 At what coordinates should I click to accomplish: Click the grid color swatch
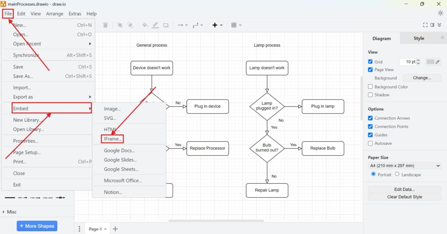pyautogui.click(x=431, y=62)
